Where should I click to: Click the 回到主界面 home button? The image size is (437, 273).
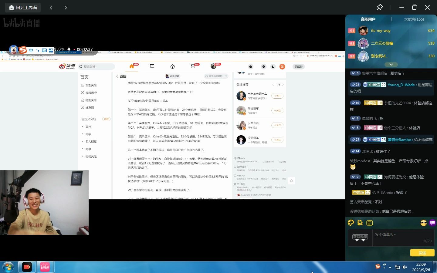(23, 8)
